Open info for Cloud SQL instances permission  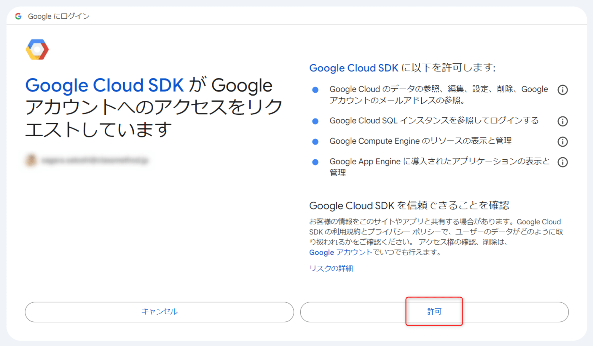point(562,121)
